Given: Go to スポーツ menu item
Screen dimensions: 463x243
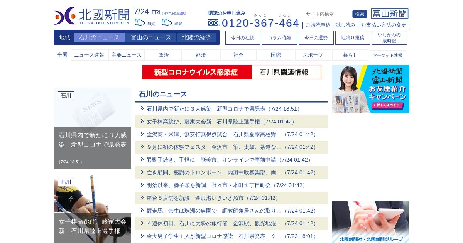Looking at the screenshot, I should click(313, 55).
